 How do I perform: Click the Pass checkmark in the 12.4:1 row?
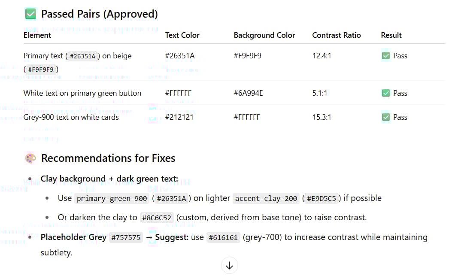tap(386, 56)
